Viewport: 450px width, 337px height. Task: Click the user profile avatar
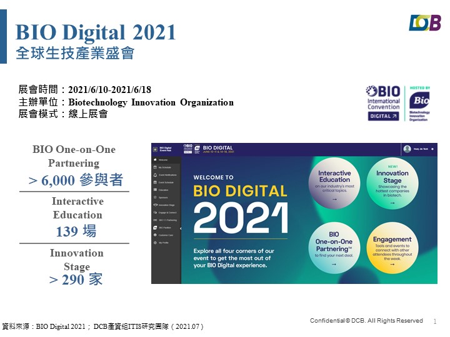pos(407,149)
